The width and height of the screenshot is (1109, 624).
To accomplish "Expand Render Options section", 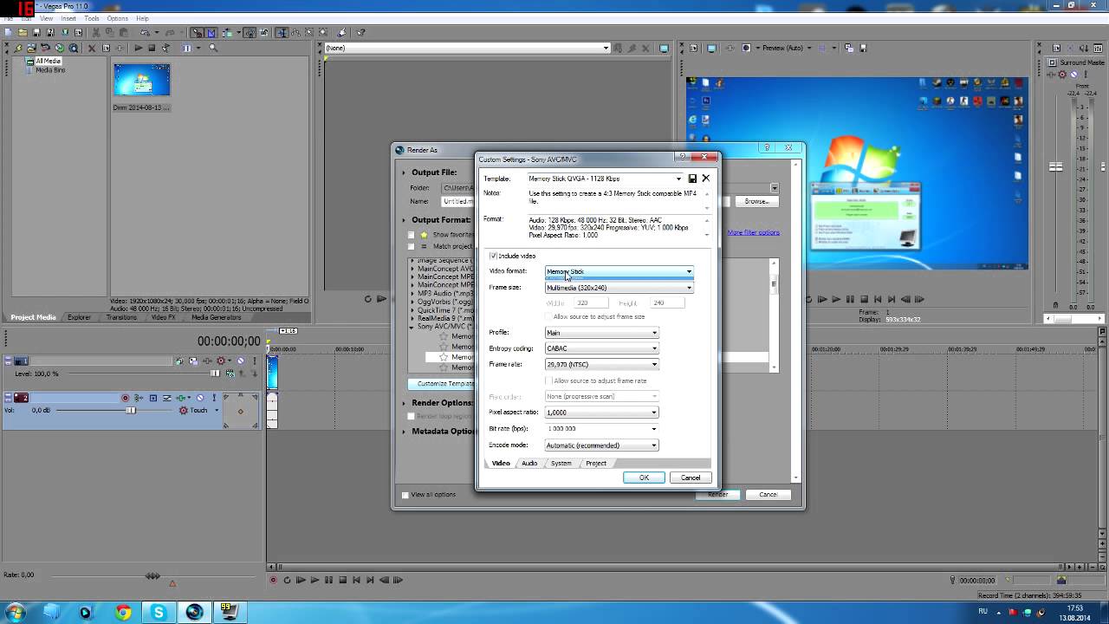I will click(404, 403).
